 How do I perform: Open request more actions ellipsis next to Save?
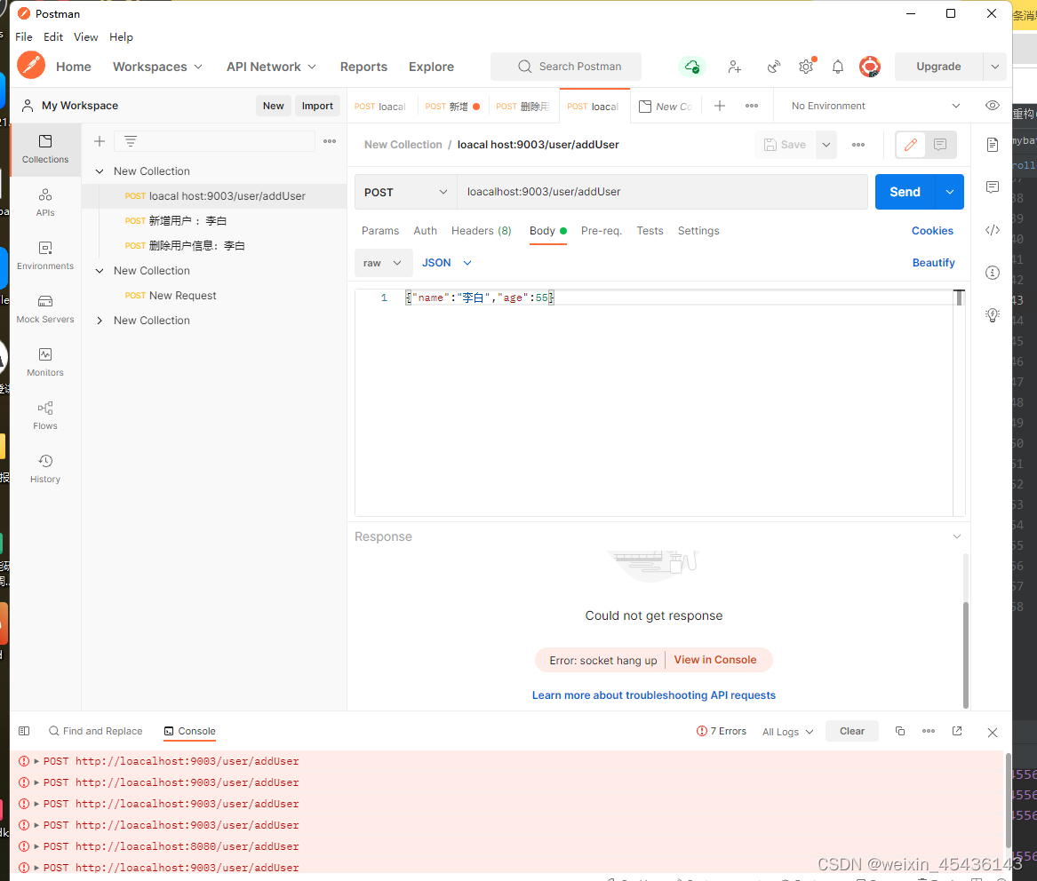[x=858, y=145]
